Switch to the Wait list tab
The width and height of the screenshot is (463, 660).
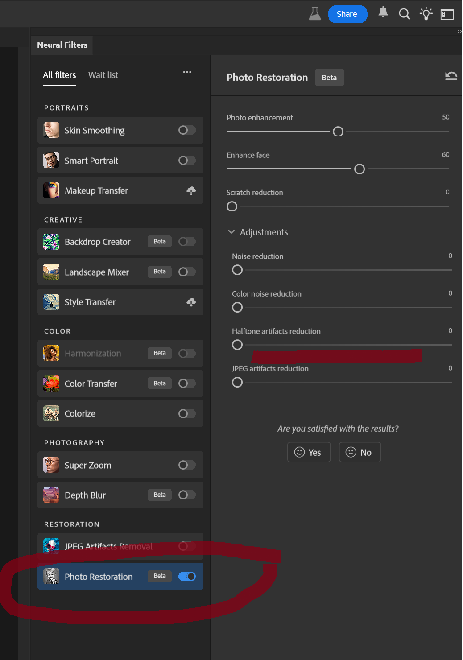103,75
